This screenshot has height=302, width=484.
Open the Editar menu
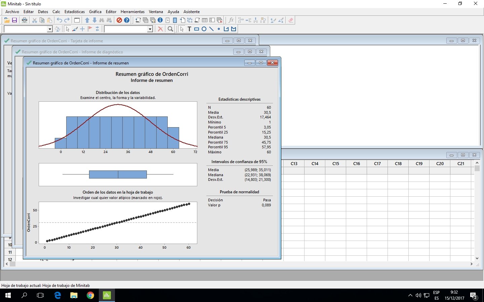point(29,12)
